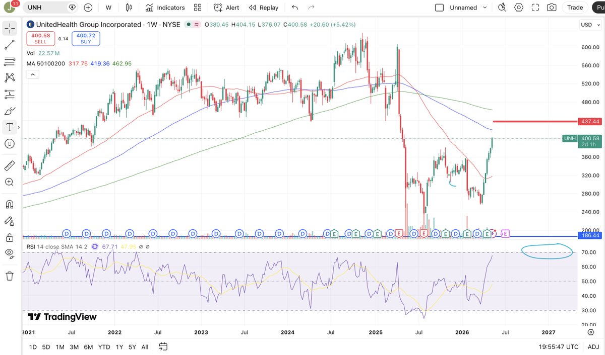The height and width of the screenshot is (355, 605).
Task: Expand the Text tool flyout arrow
Action: click(19, 127)
